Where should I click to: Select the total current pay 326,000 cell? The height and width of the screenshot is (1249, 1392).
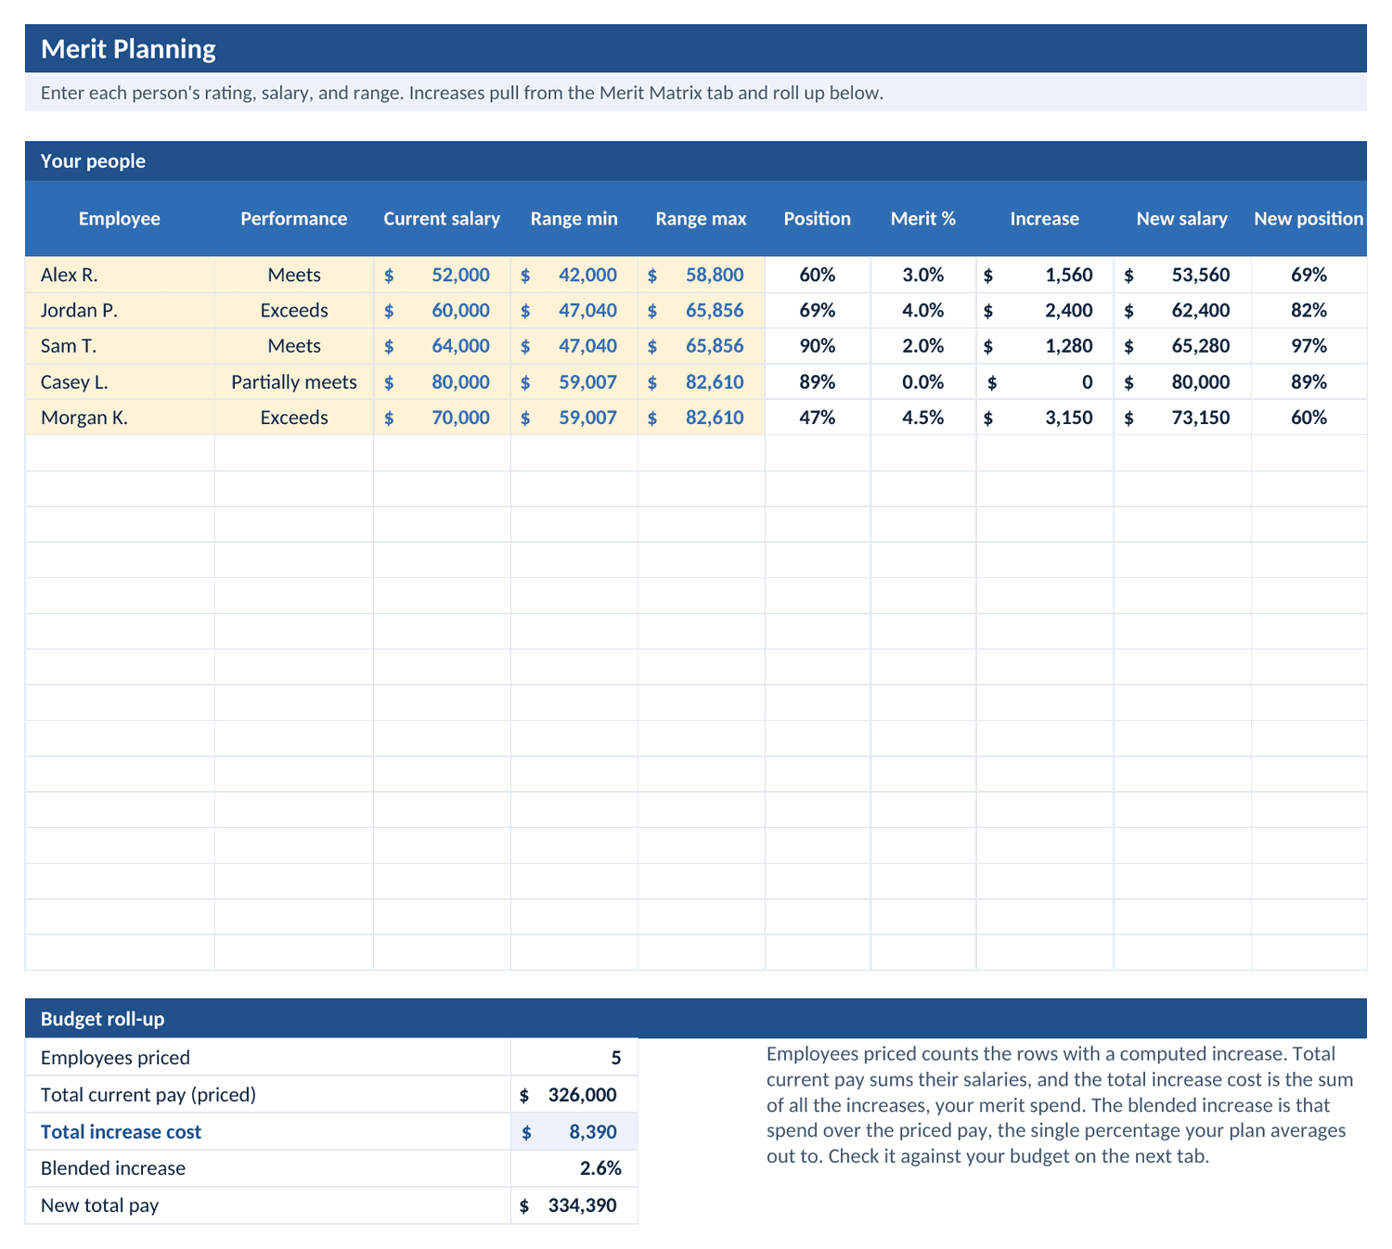[574, 1095]
